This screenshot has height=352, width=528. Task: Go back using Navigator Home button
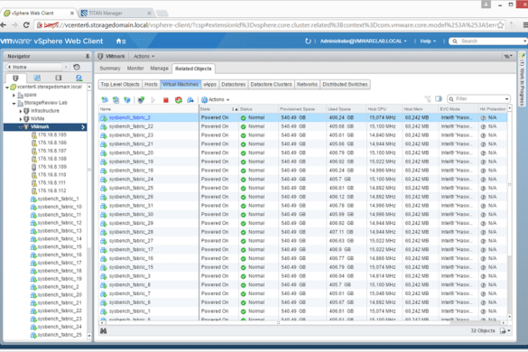click(x=33, y=67)
